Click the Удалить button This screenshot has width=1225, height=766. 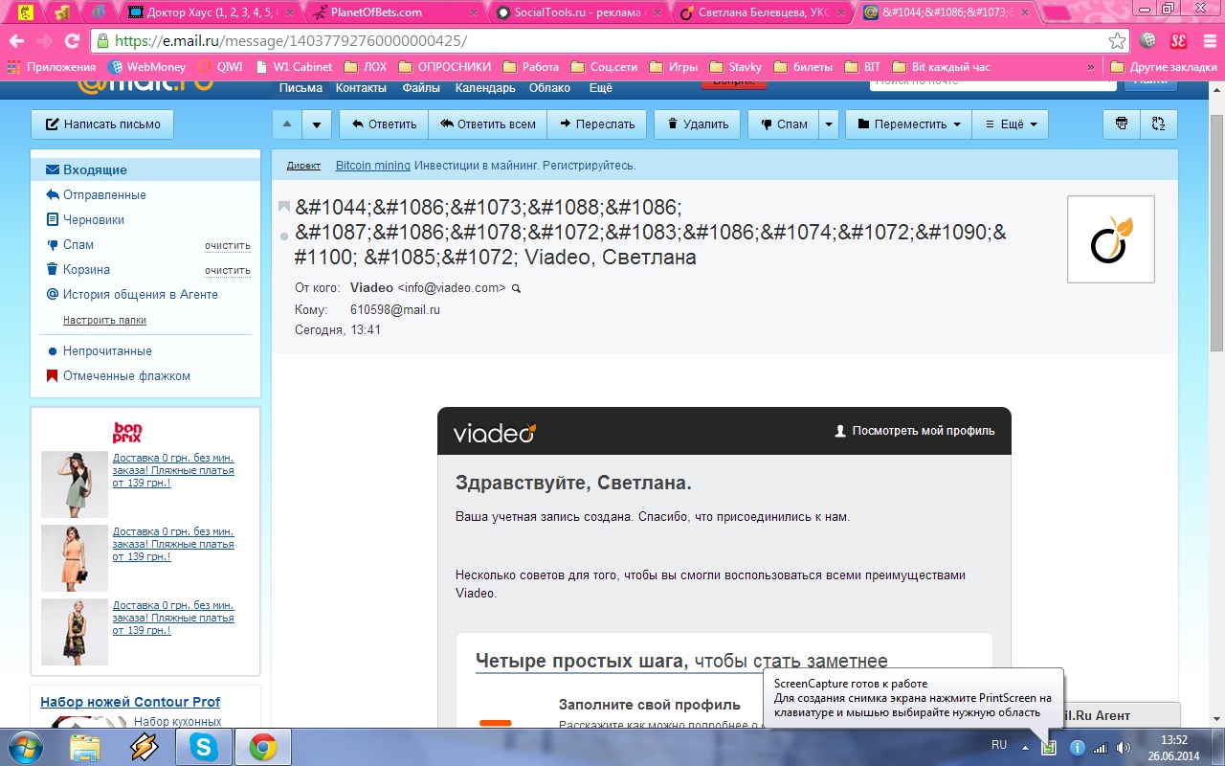698,124
